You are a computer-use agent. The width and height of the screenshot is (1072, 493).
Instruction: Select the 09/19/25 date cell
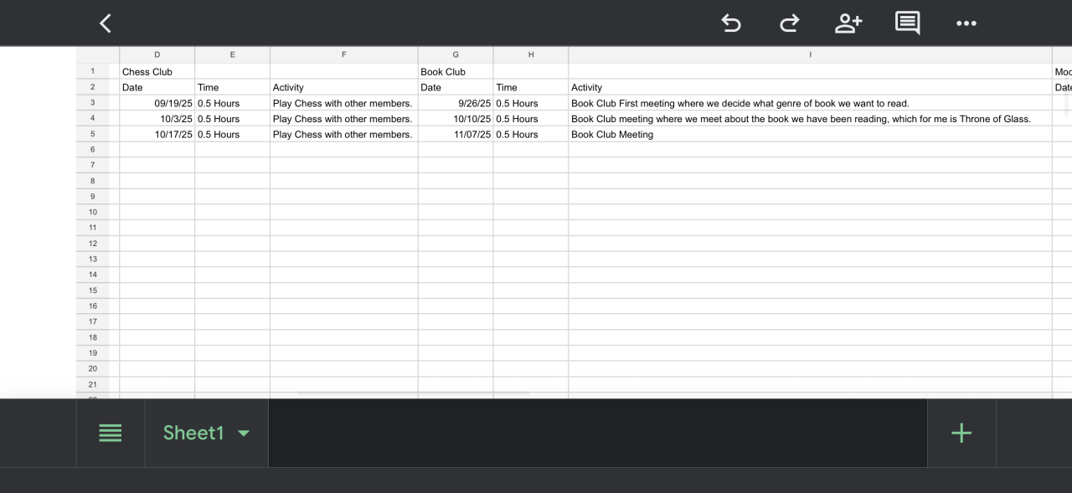[157, 104]
